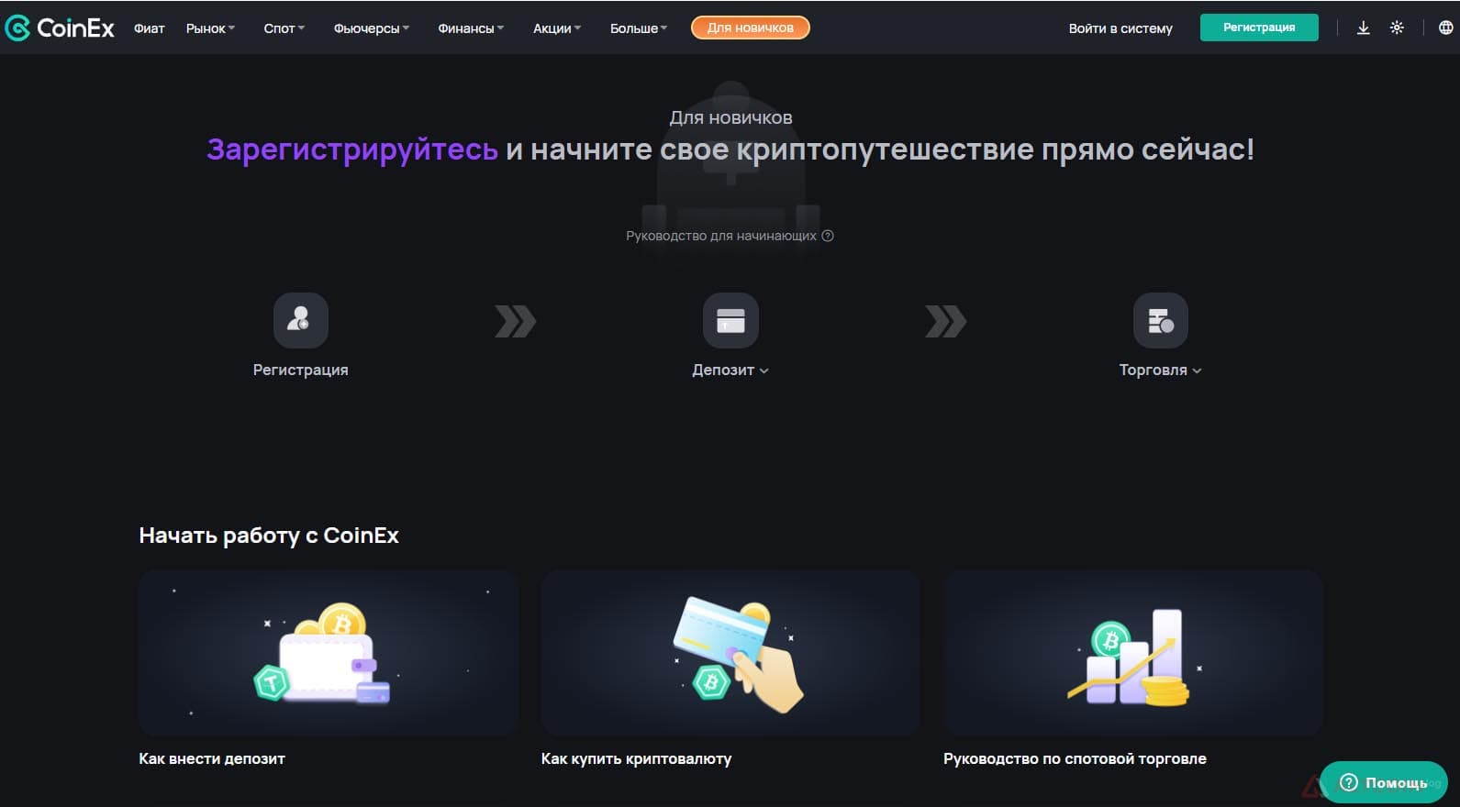
Task: Click the CoinEx logo
Action: click(x=60, y=28)
